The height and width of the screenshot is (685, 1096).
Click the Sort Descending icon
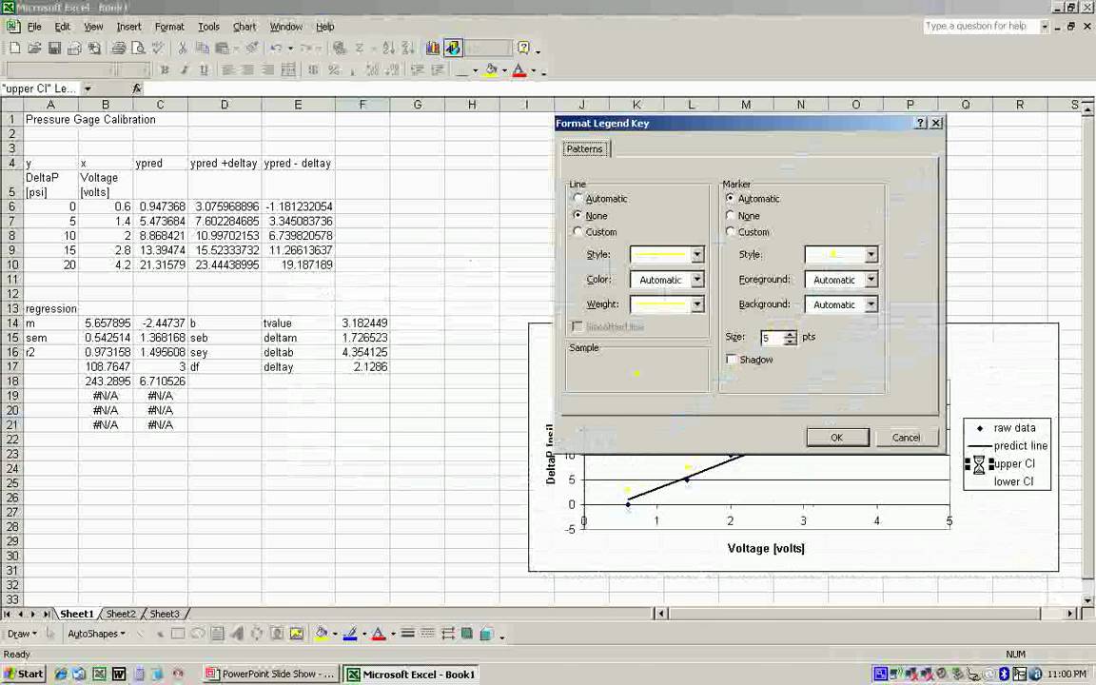[408, 49]
